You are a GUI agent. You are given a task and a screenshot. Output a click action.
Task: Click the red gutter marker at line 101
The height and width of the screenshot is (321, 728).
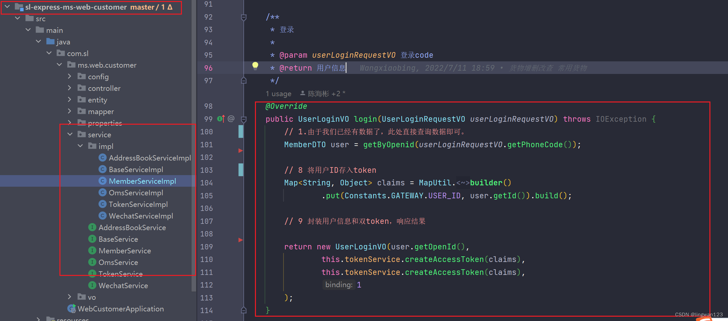point(241,151)
